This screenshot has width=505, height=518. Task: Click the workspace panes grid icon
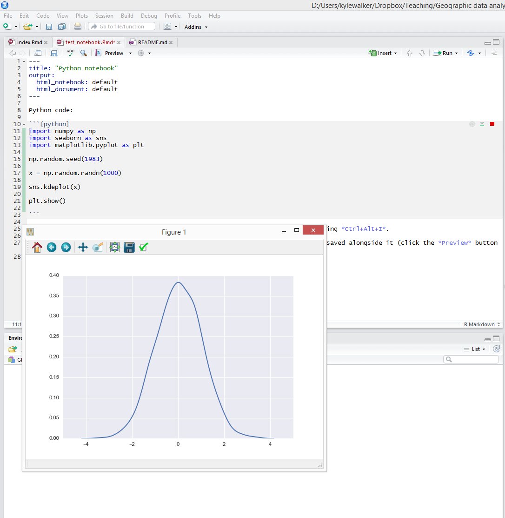[x=167, y=27]
